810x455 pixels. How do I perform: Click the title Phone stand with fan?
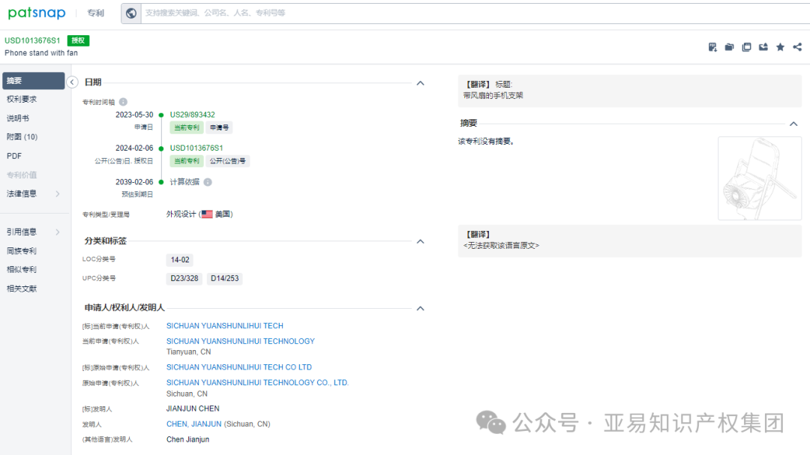point(41,52)
